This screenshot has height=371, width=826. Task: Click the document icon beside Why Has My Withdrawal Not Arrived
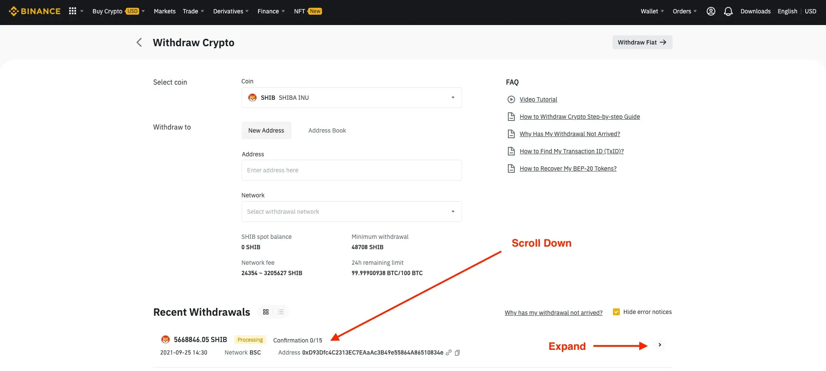[511, 134]
